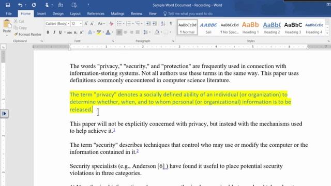Decrease the paragraph indent

pyautogui.click(x=148, y=24)
